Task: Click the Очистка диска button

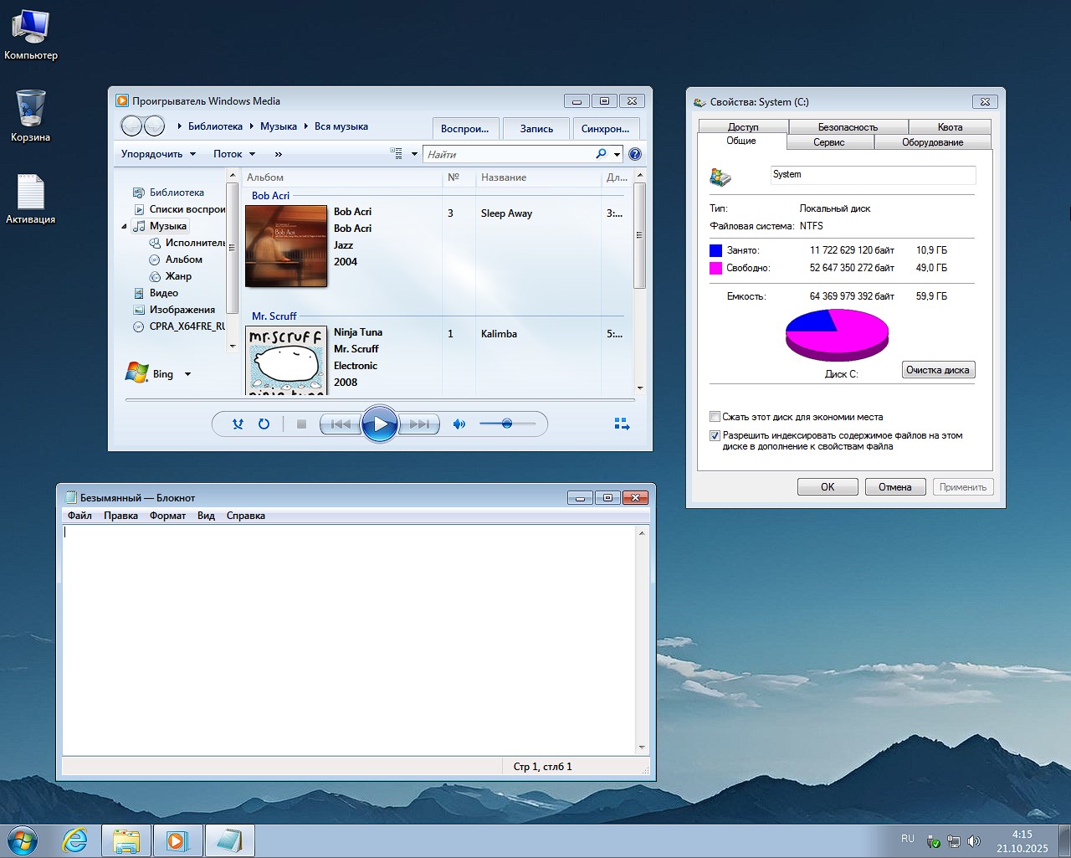Action: pyautogui.click(x=937, y=370)
